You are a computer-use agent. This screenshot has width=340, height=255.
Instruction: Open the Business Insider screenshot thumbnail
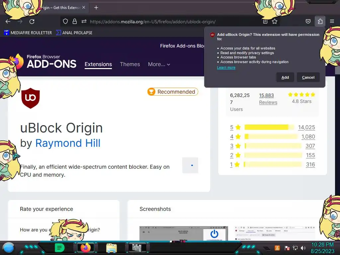184,233
